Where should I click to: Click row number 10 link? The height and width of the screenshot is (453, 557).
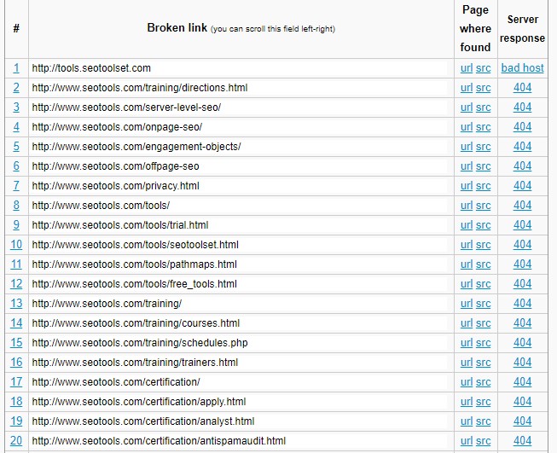tap(16, 245)
